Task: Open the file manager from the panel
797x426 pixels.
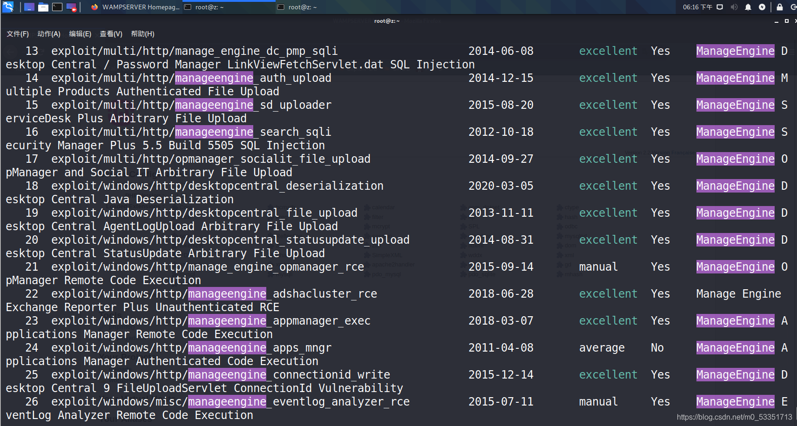Action: [43, 7]
